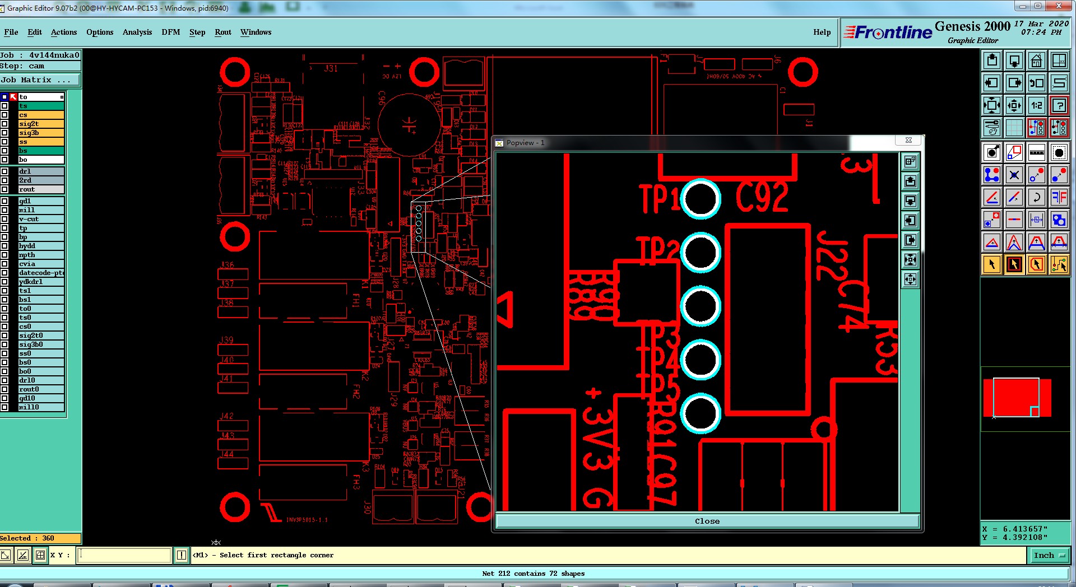Click the pan left arrow icon
1076x587 pixels.
[991, 83]
